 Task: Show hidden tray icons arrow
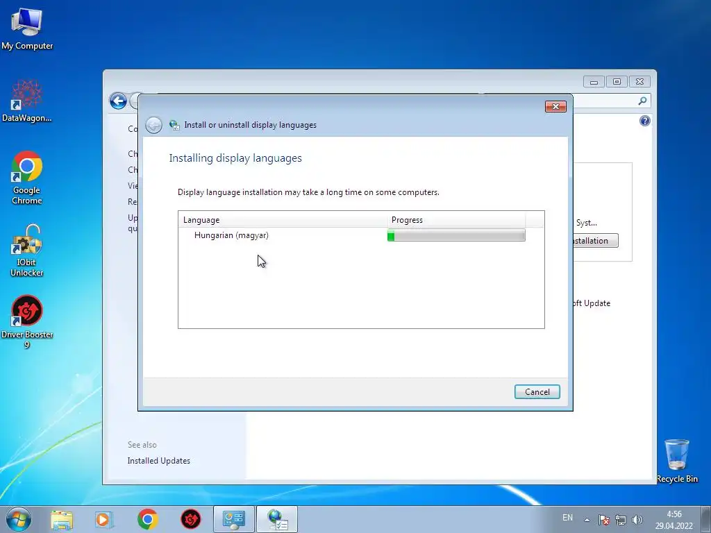pyautogui.click(x=587, y=520)
